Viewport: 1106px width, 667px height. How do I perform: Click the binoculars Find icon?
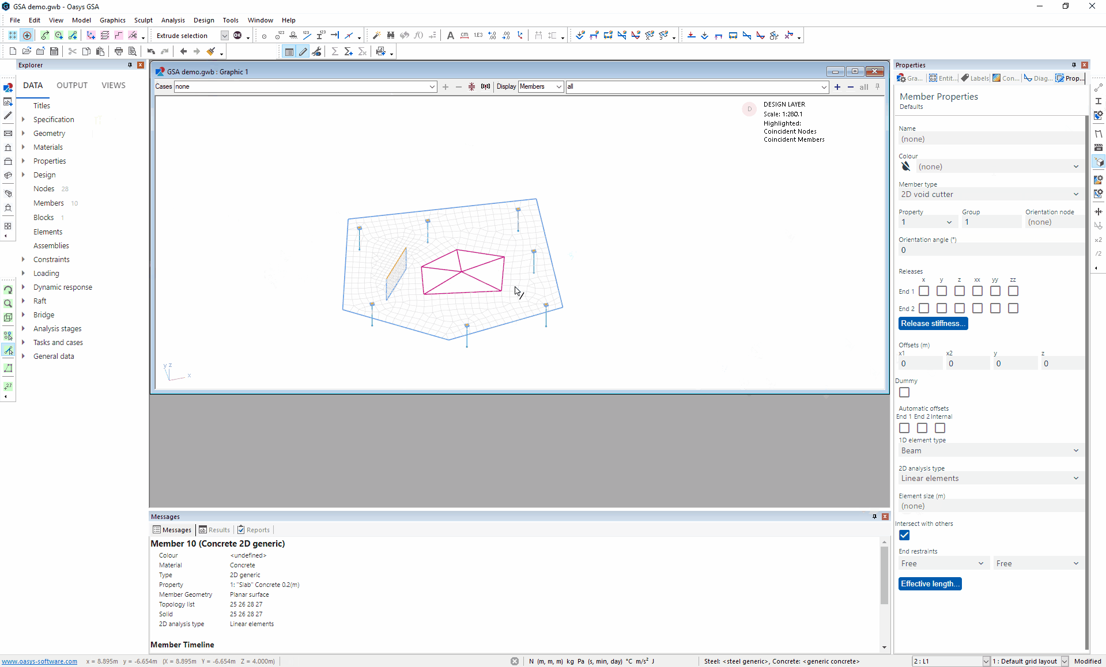391,35
